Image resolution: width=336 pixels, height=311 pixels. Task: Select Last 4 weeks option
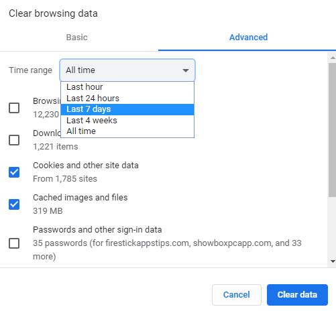(127, 121)
